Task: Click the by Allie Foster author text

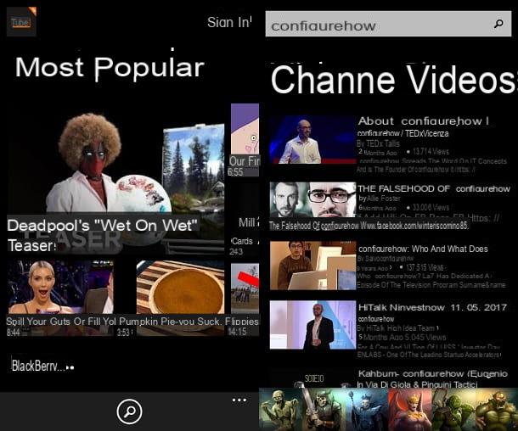Action: (x=380, y=199)
